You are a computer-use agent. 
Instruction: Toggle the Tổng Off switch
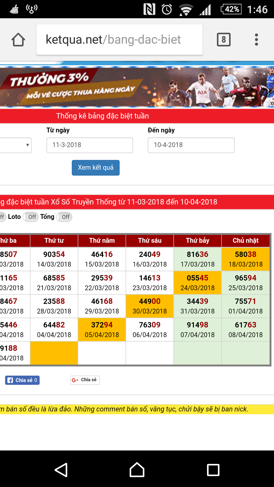pyautogui.click(x=64, y=217)
